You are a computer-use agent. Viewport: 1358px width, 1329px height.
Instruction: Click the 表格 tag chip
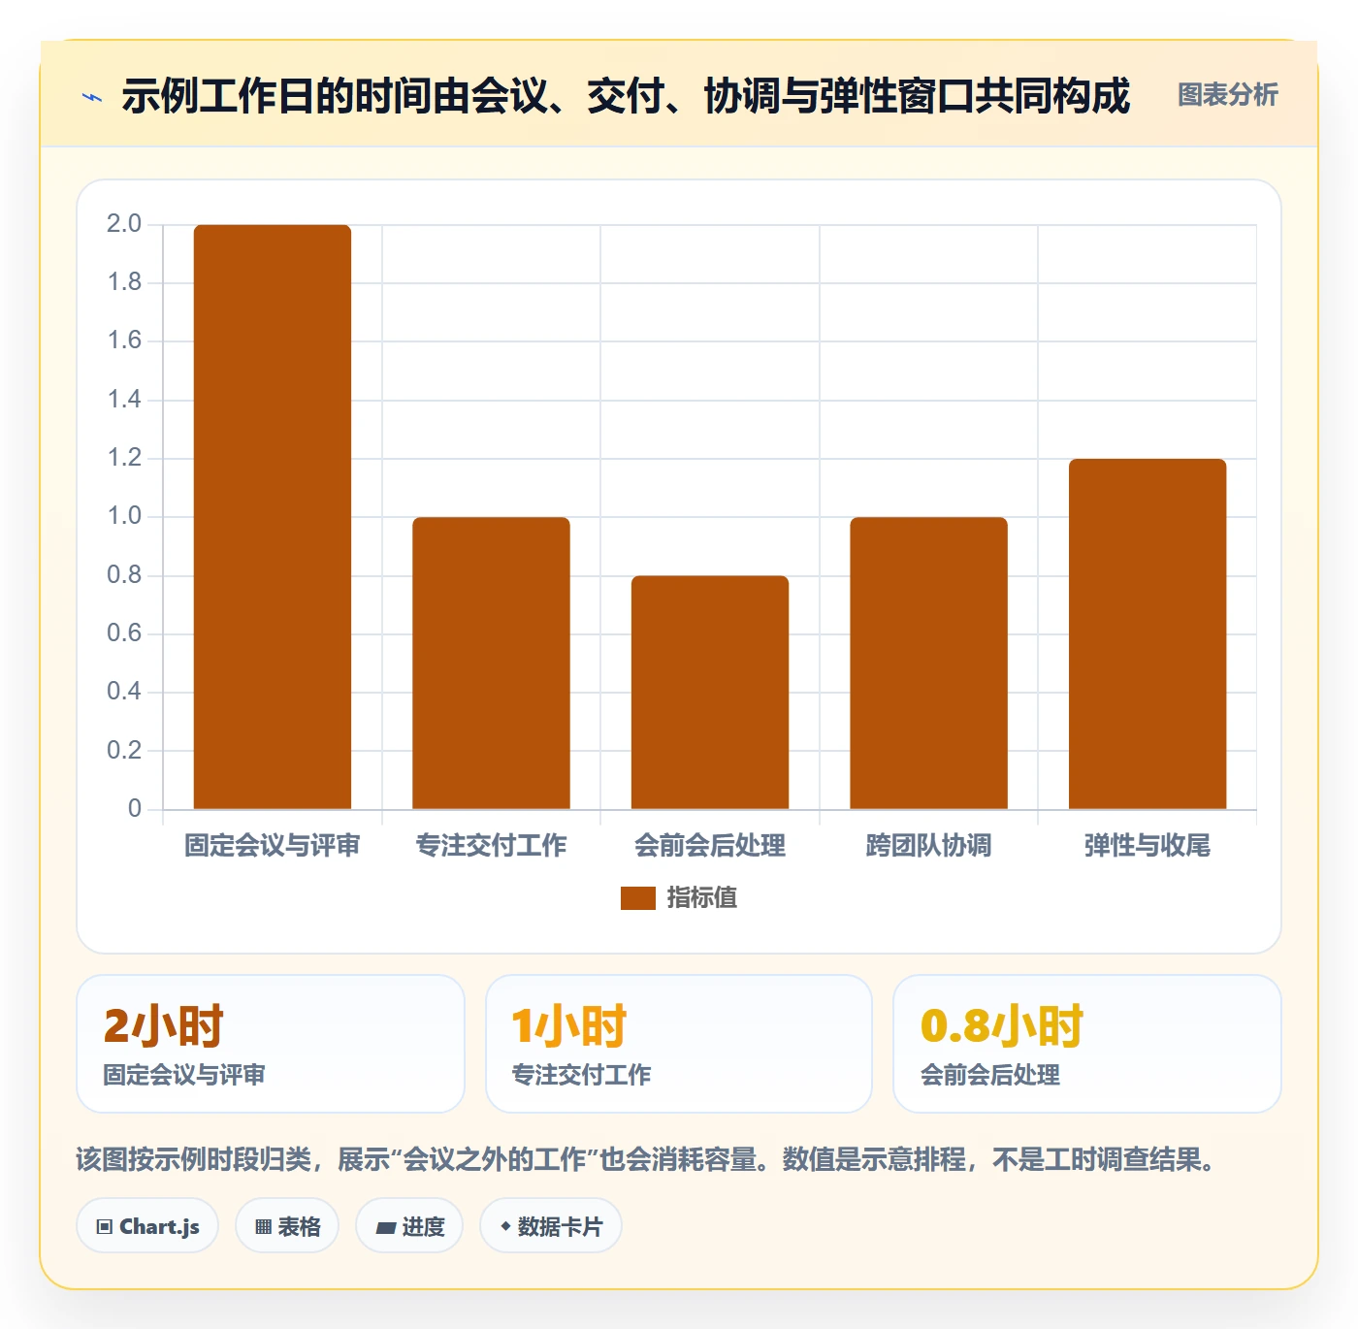[287, 1226]
